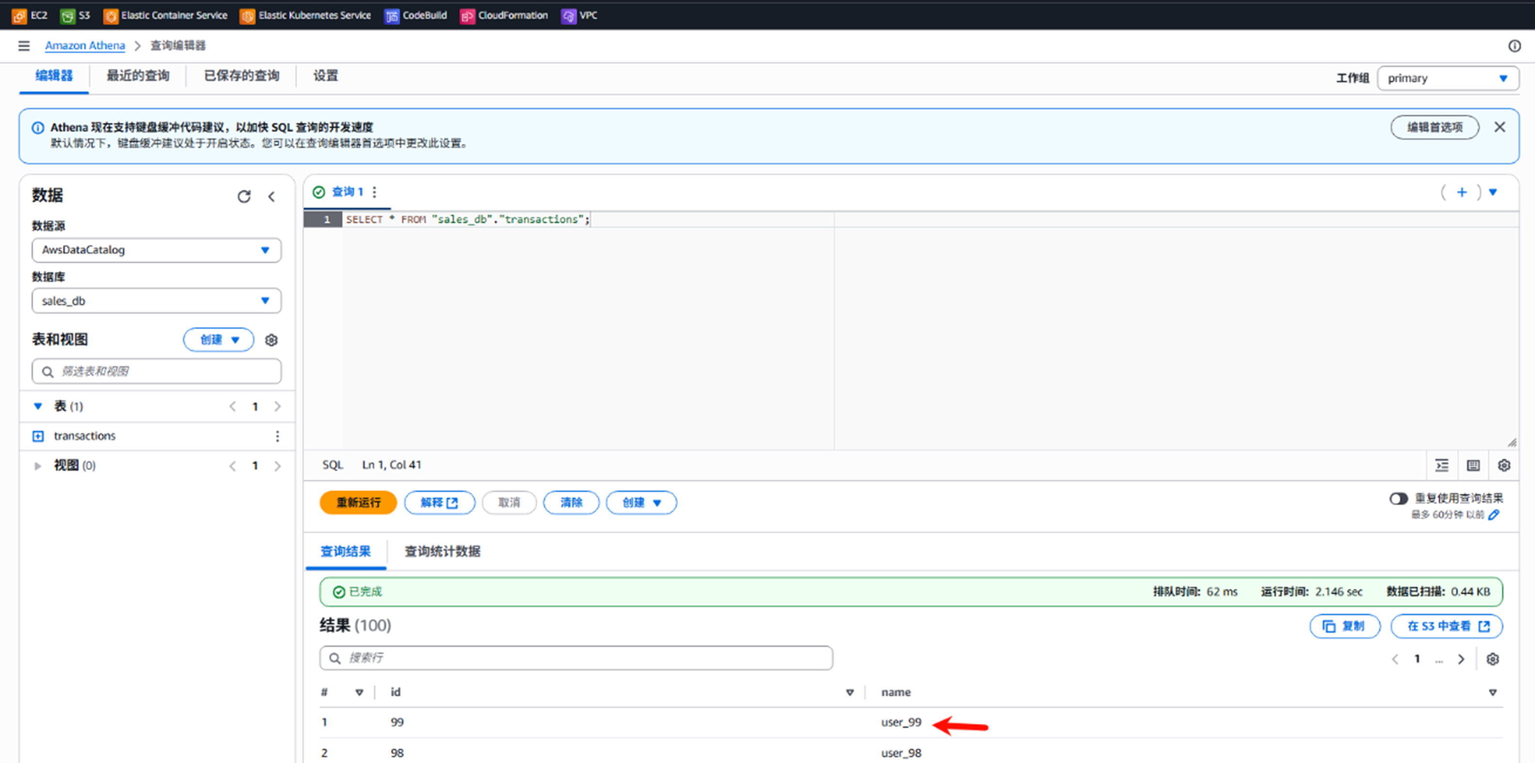This screenshot has width=1535, height=763.
Task: Switch to query statistics tab
Action: tap(442, 551)
